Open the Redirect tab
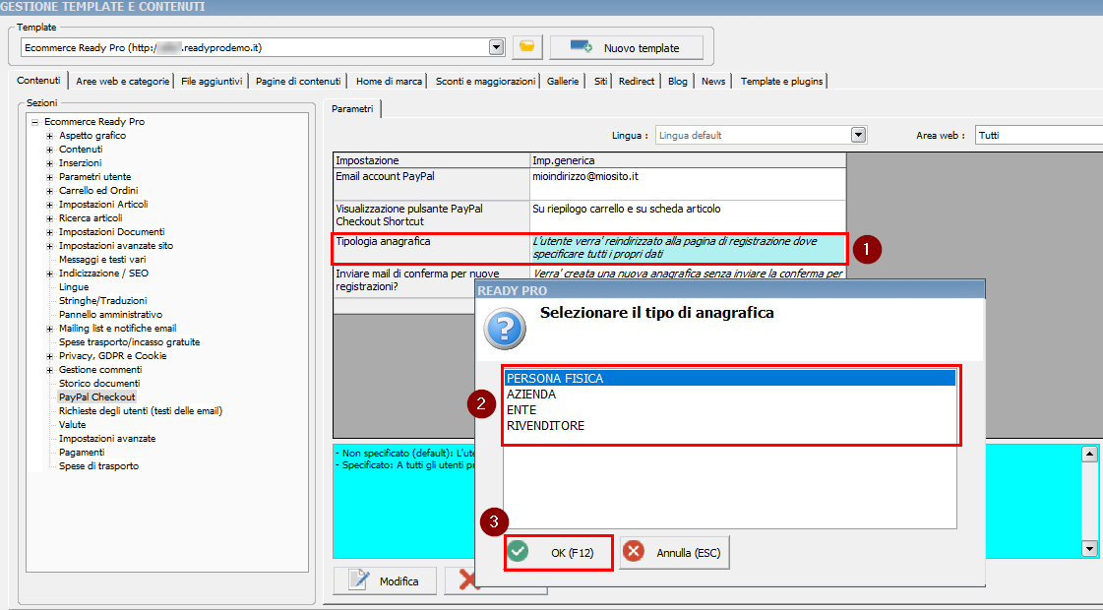This screenshot has height=610, width=1103. coord(637,81)
